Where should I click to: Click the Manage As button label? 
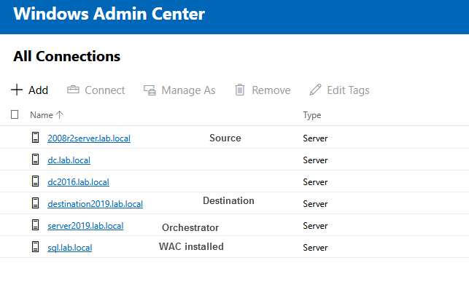point(188,90)
